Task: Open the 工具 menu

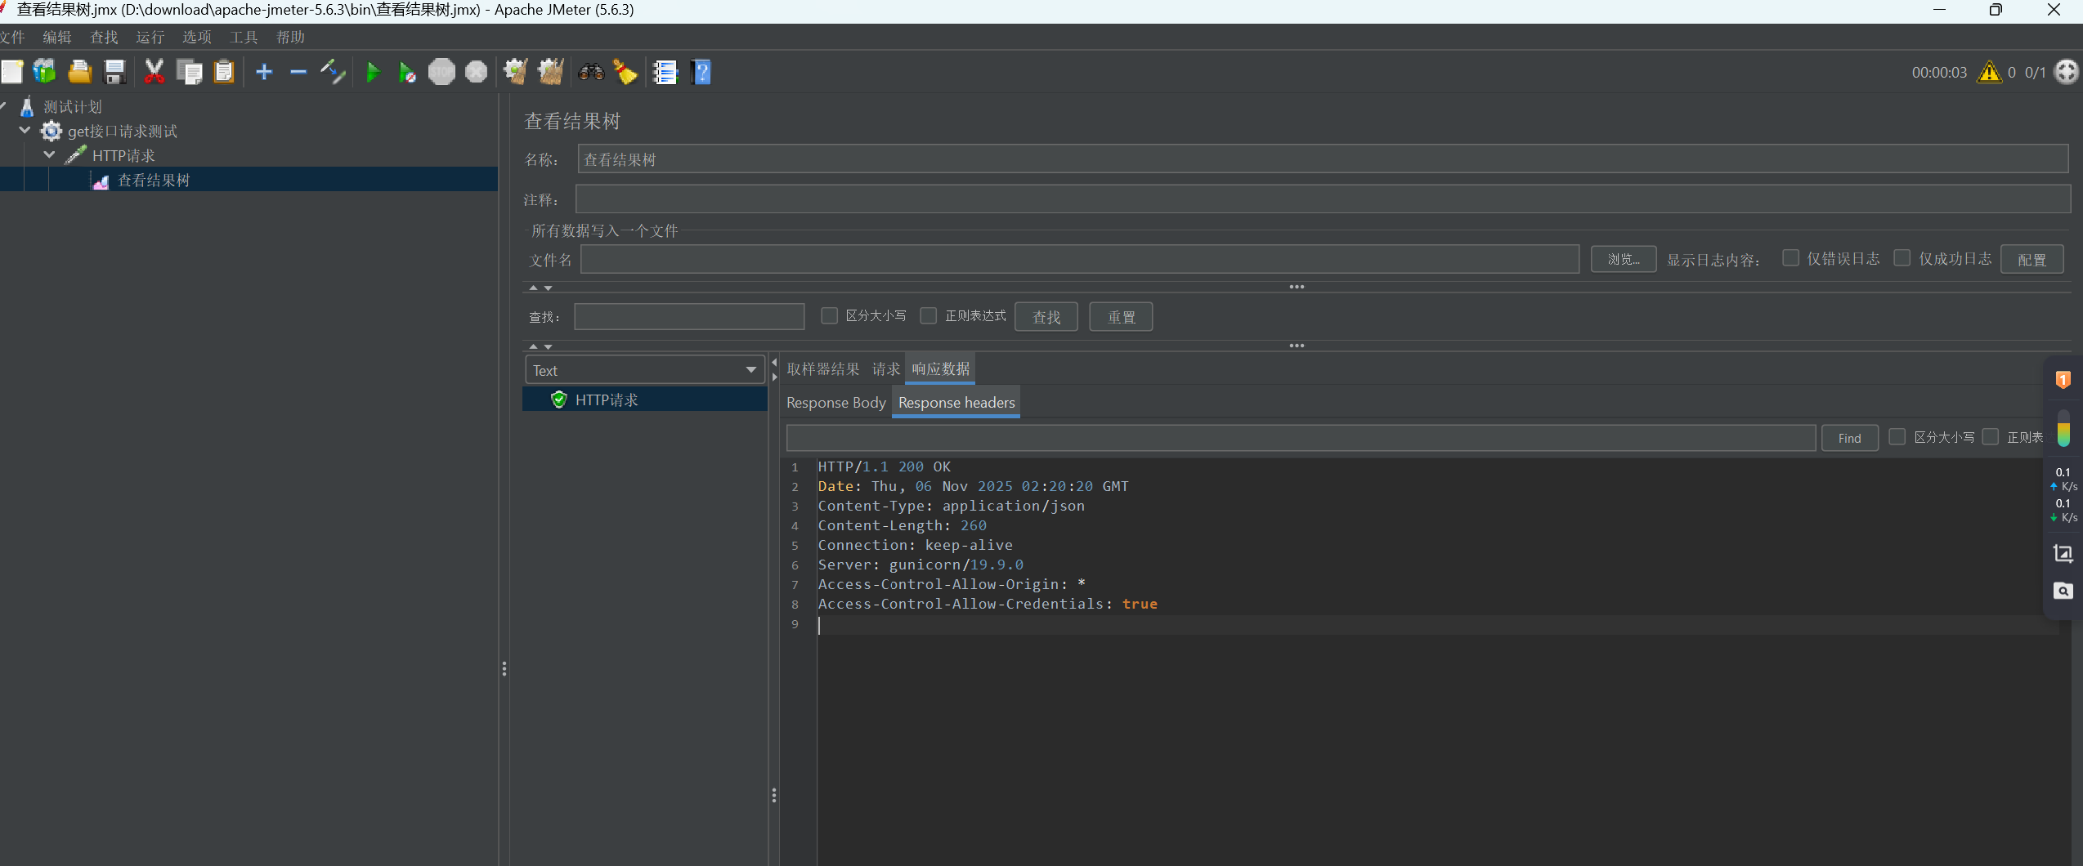Action: point(244,38)
